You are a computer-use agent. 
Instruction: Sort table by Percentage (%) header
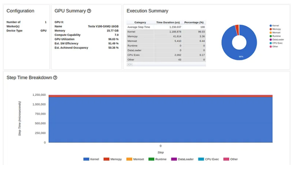tap(194, 22)
